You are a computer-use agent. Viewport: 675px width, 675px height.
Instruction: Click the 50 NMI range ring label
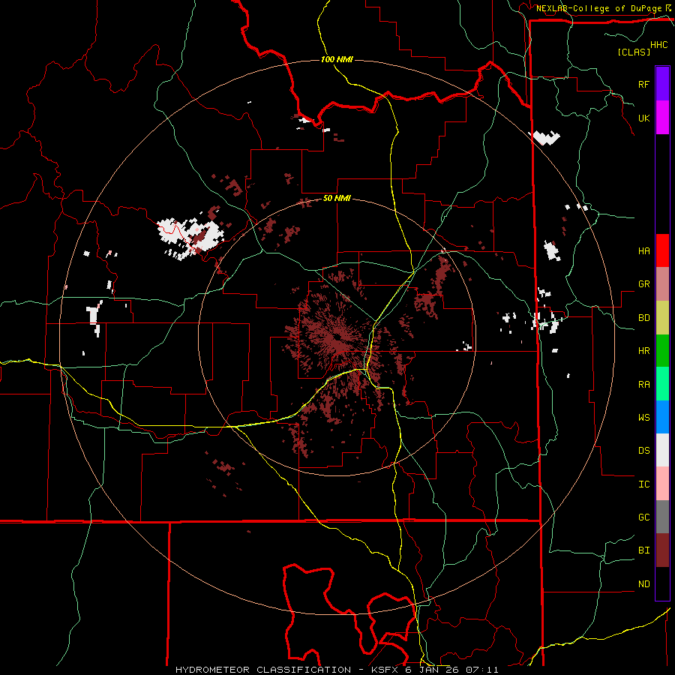(337, 199)
